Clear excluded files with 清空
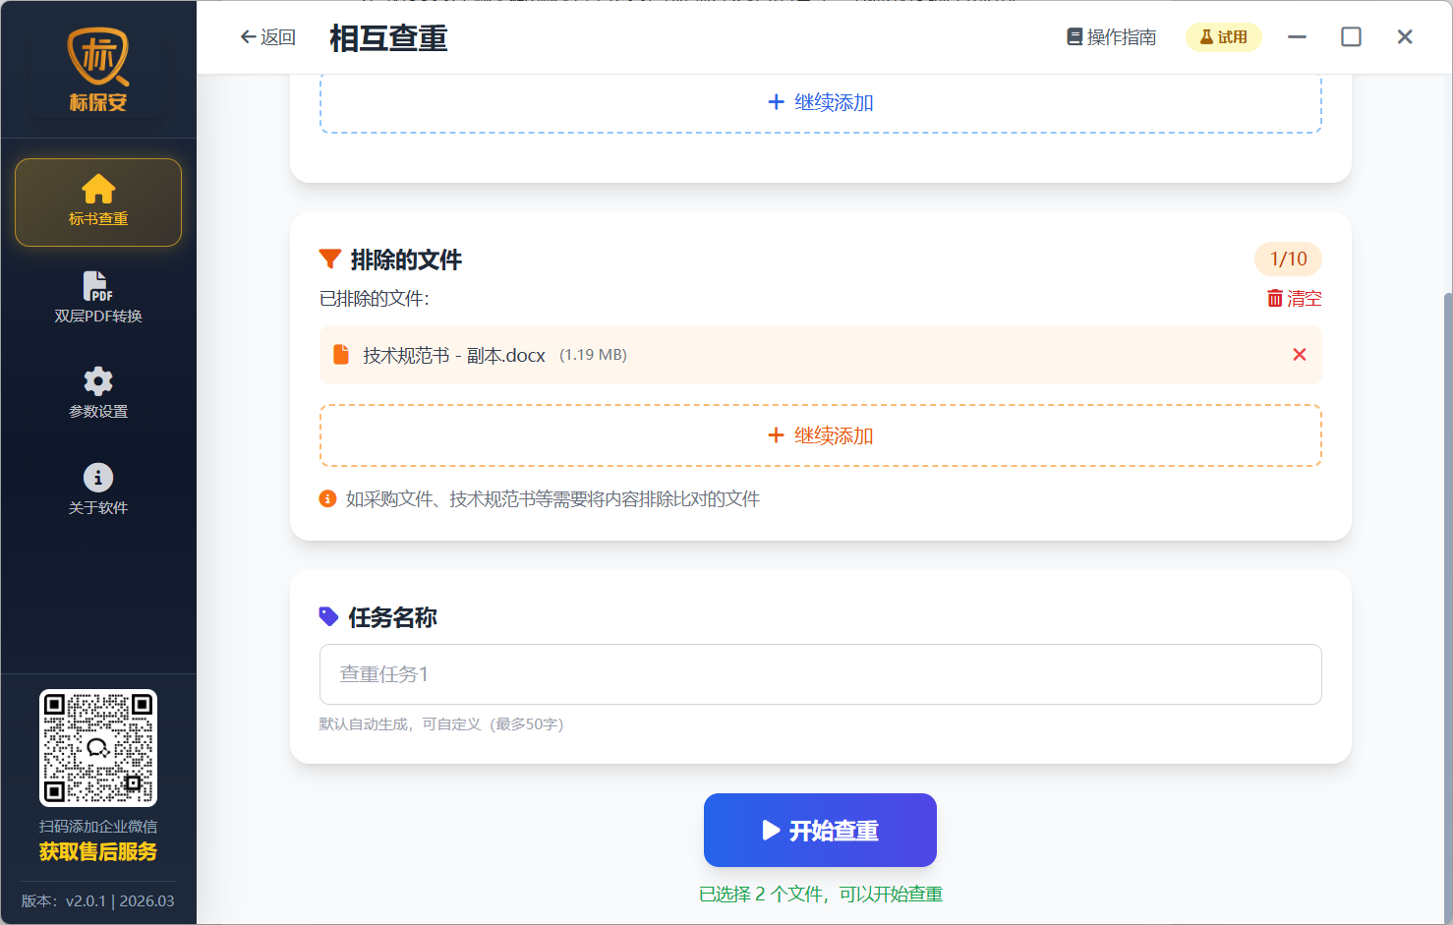The width and height of the screenshot is (1453, 925). (1295, 299)
